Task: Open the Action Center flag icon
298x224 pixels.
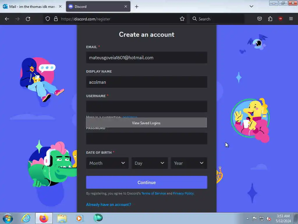Action: coord(254,218)
